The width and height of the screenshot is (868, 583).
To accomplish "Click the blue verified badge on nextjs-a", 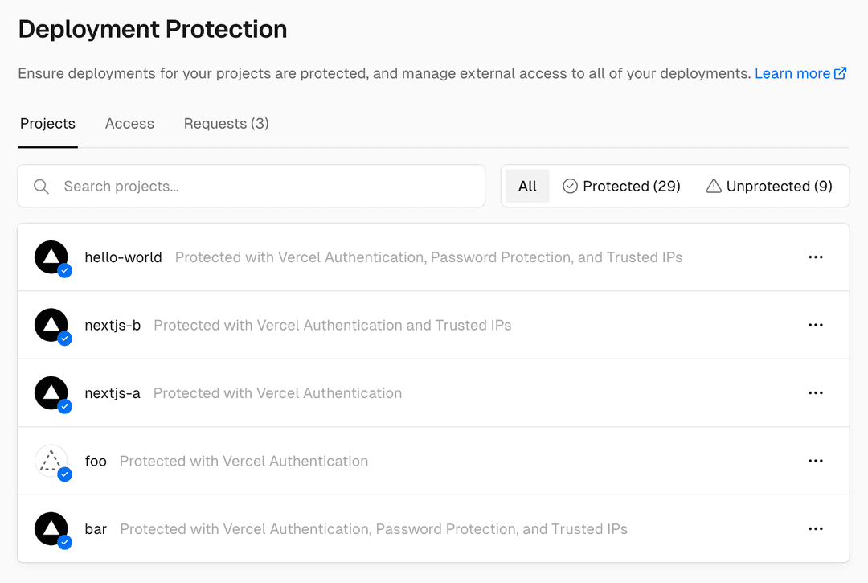I will (x=66, y=407).
